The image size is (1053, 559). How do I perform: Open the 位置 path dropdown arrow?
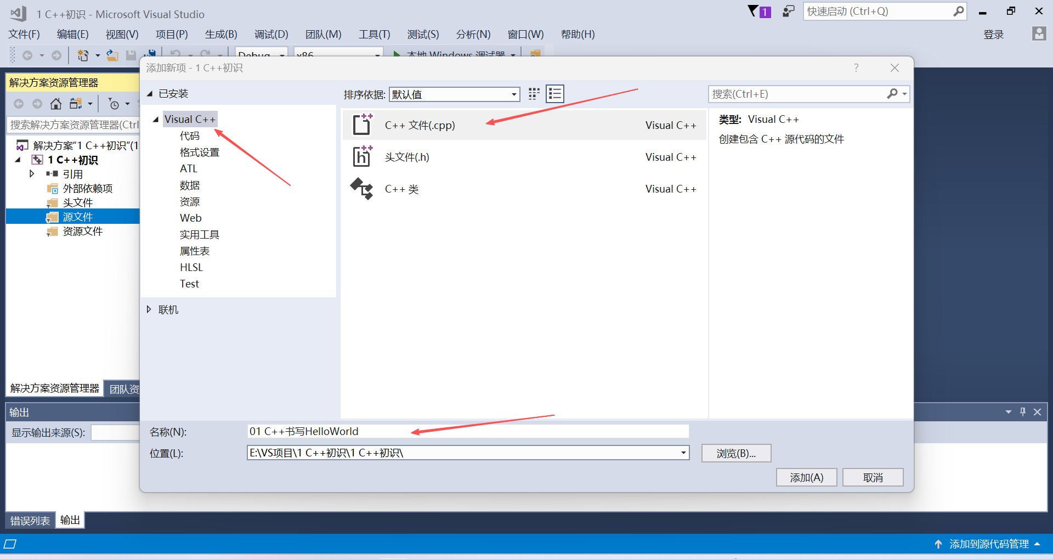coord(683,453)
